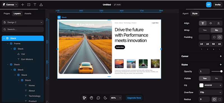The width and height of the screenshot is (224, 103).
Task: Set Align to end icon
Action: pyautogui.click(x=218, y=23)
